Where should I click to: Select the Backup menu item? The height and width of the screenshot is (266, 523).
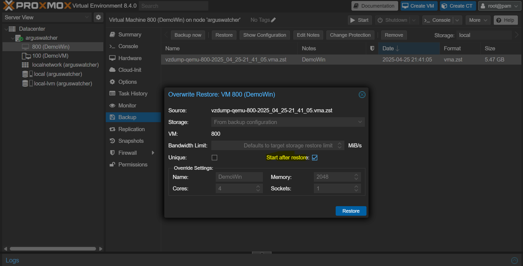click(133, 117)
